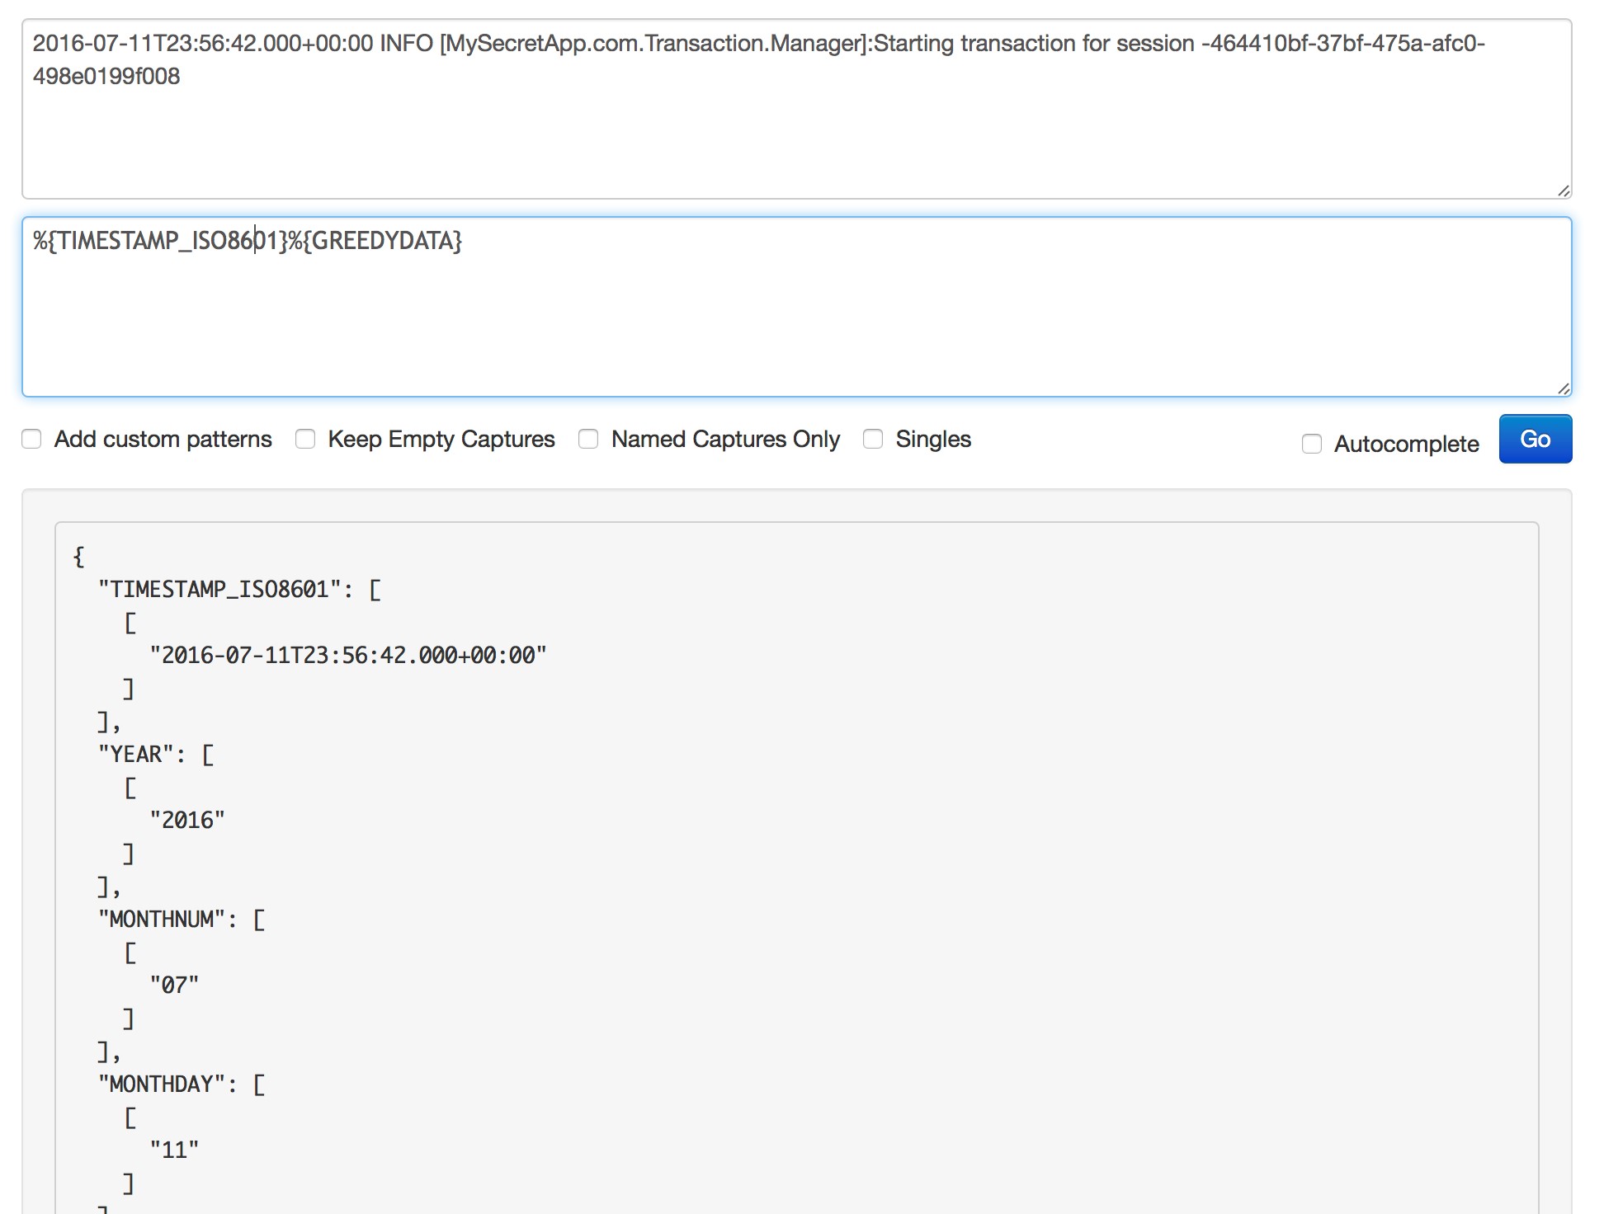The height and width of the screenshot is (1214, 1604).
Task: Click the matched timestamp value in results
Action: (x=347, y=656)
